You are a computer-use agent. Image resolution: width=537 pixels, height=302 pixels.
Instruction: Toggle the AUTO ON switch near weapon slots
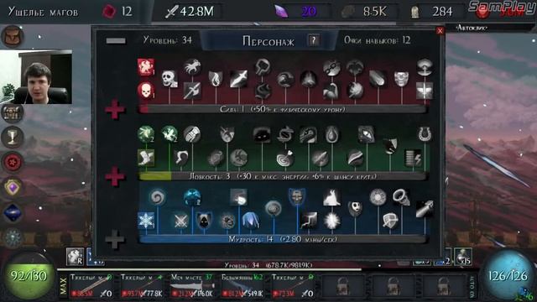pyautogui.click(x=472, y=286)
